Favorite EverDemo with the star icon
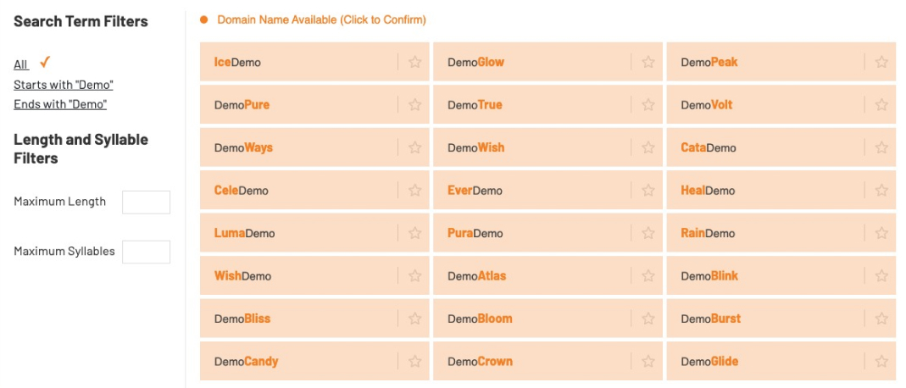The image size is (906, 388). 648,191
